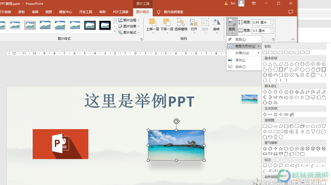The image size is (331, 185).
Task: Select the up arrow shape
Action: pyautogui.click(x=275, y=92)
